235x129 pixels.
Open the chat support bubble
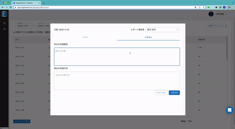click(x=229, y=110)
